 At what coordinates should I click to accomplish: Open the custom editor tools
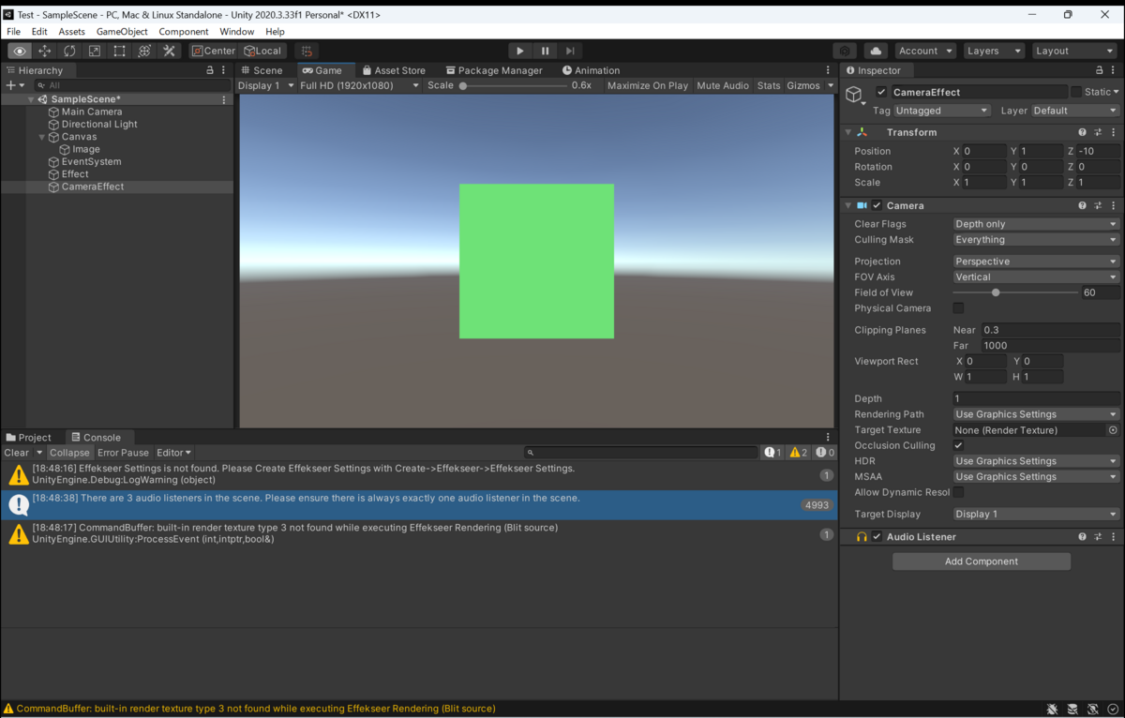[x=169, y=51]
